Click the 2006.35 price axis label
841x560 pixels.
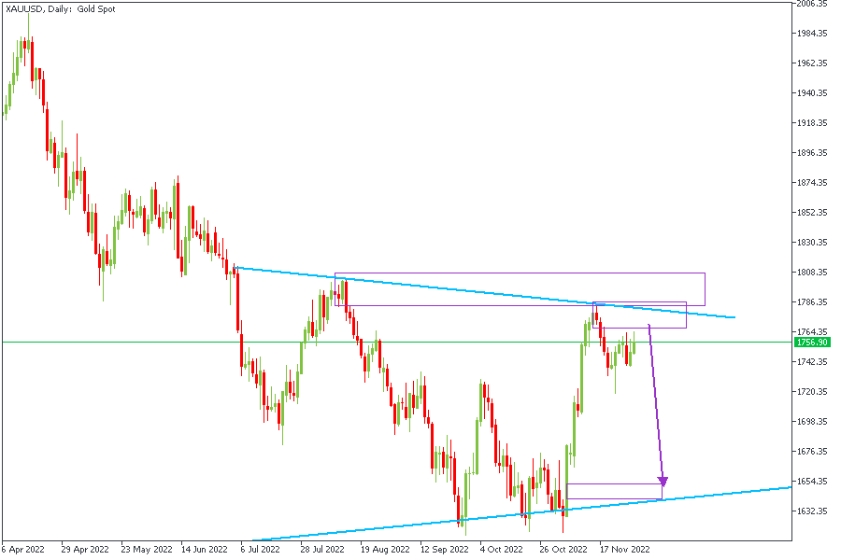pyautogui.click(x=812, y=4)
